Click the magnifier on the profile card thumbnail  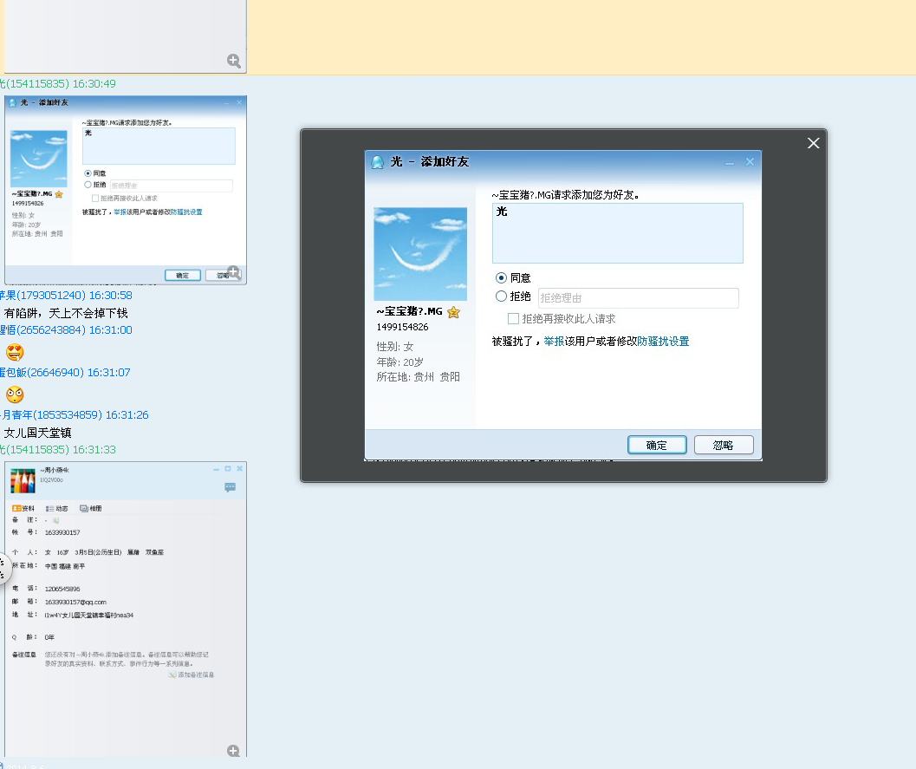tap(234, 751)
